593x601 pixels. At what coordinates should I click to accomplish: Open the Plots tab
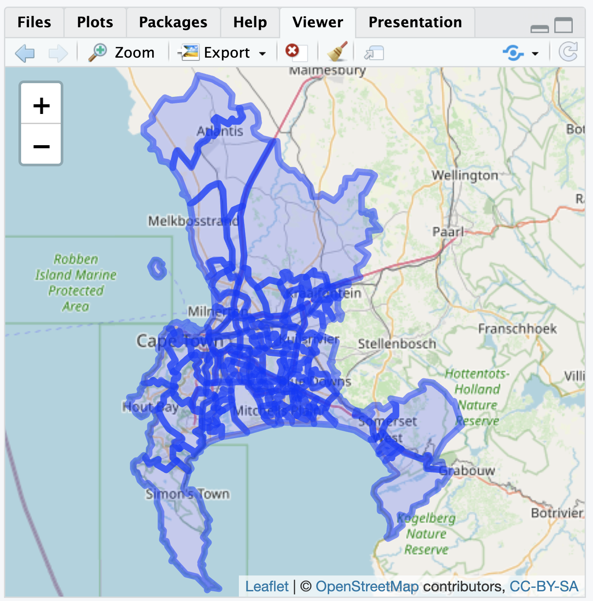tap(95, 22)
